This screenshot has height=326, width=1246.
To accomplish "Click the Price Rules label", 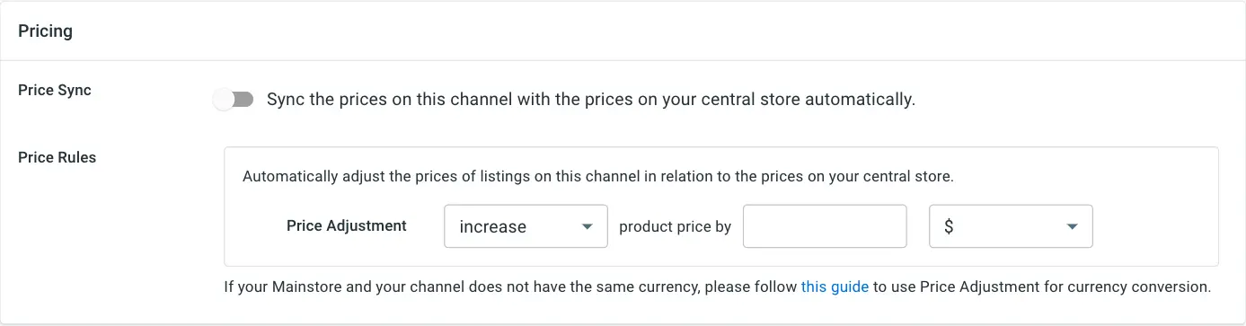I will point(57,156).
